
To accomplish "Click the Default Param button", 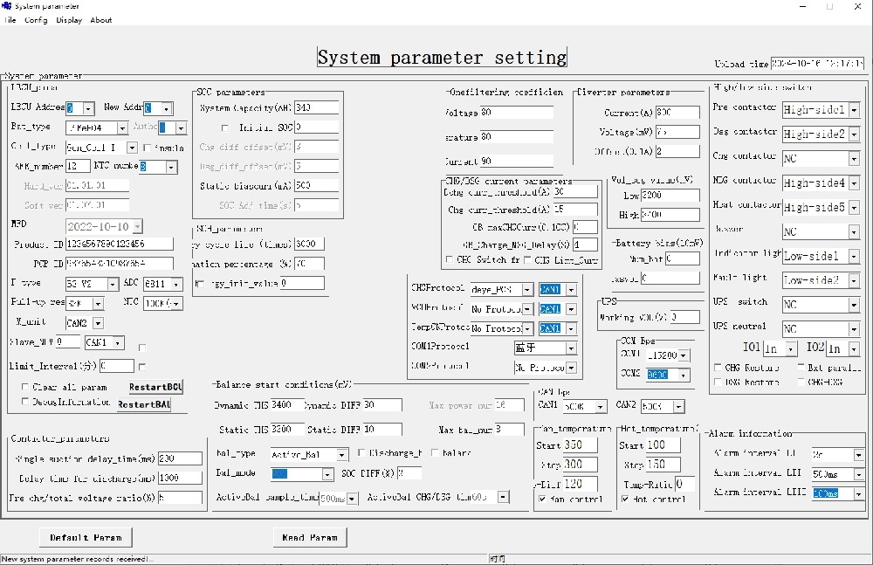I will (86, 538).
